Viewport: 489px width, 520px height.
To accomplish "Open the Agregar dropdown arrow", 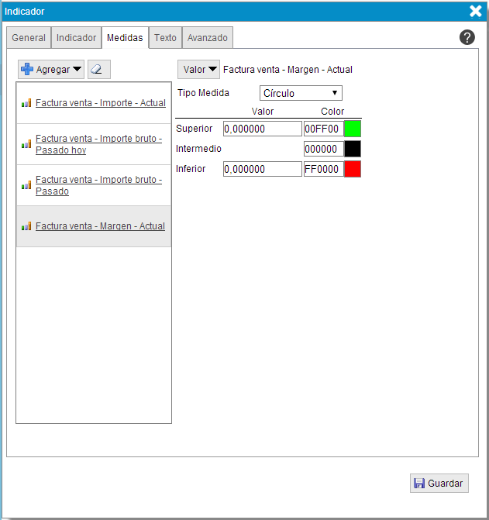I will point(77,70).
